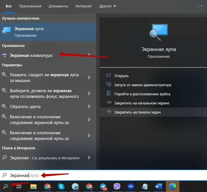This screenshot has height=192, width=207.
Task: Click the taskbar search magnifier icon
Action: (x=5, y=187)
